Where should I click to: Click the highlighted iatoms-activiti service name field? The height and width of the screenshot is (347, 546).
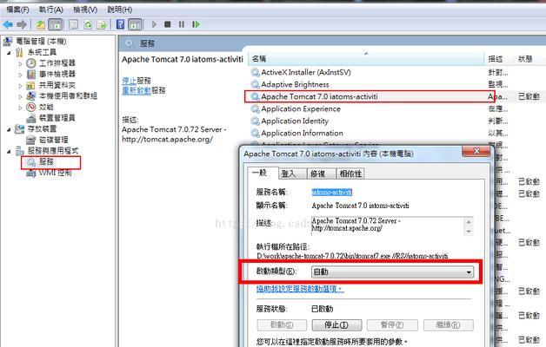pyautogui.click(x=331, y=192)
